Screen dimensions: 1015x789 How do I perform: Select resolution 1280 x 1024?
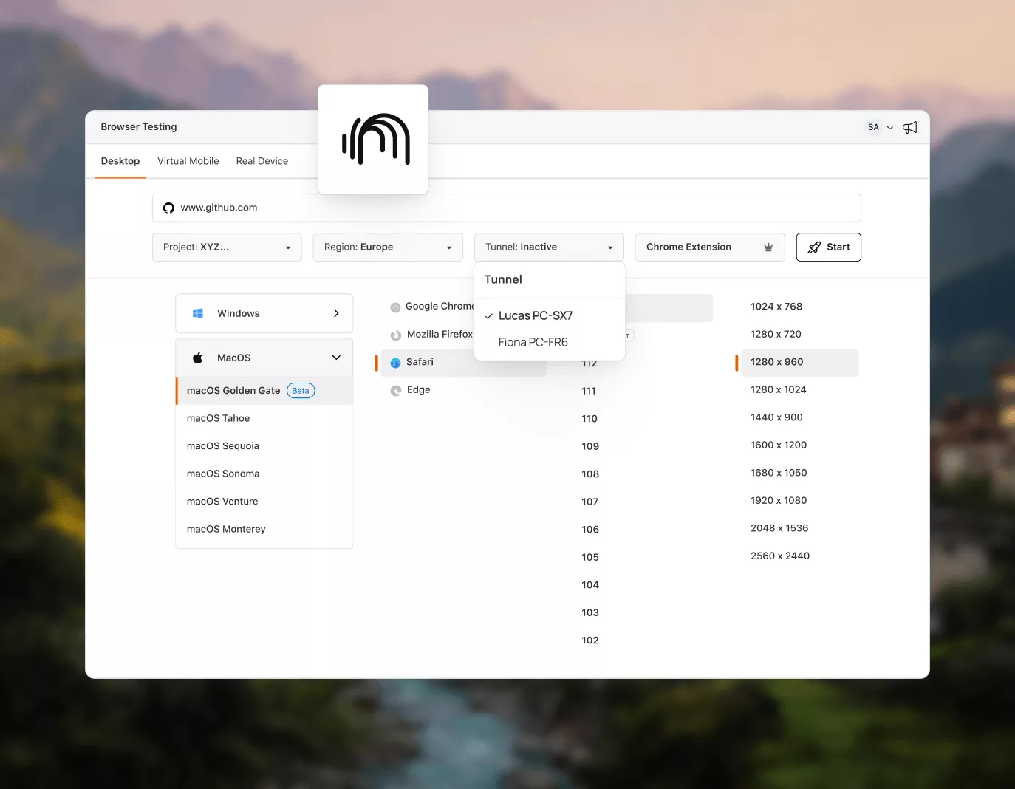tap(779, 389)
